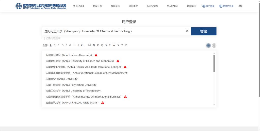This screenshot has width=260, height=131.
Task: Click warning icon by Anhui Finance And Trade Vocational College
Action: [125, 67]
